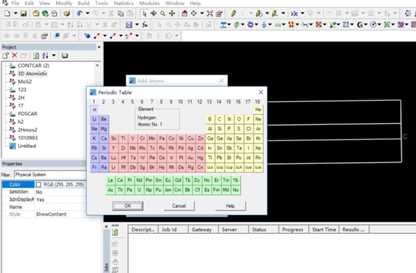This screenshot has height=273, width=416.
Task: Click the red house Reset View icon
Action: coord(185,13)
